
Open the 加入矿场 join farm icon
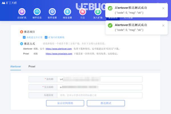98,12
